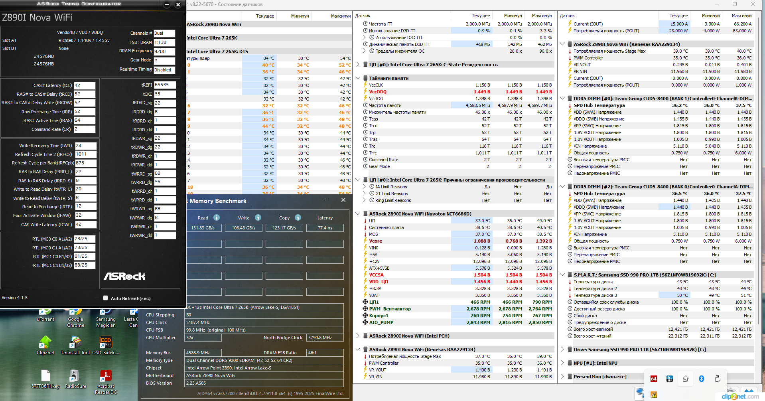Click the info icon next to Copy
The height and width of the screenshot is (401, 765).
click(298, 217)
